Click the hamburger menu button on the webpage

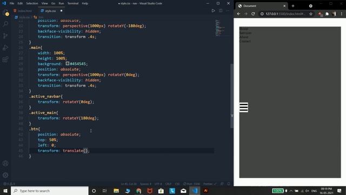244,107
